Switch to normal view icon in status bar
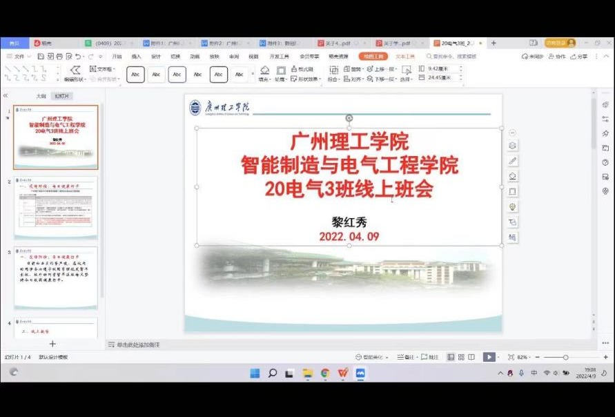The image size is (615, 417). click(451, 357)
